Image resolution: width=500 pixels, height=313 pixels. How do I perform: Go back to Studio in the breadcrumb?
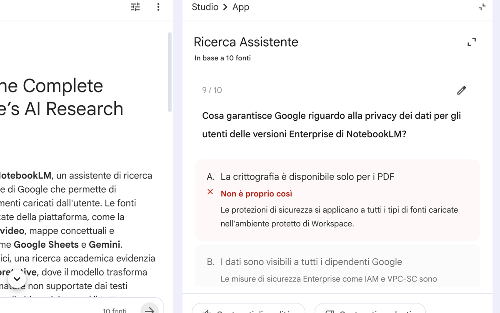pyautogui.click(x=205, y=7)
